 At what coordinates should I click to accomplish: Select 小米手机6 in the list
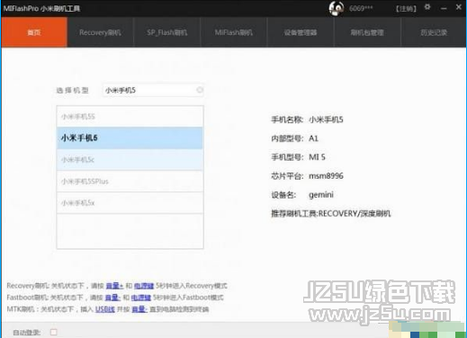click(130, 138)
